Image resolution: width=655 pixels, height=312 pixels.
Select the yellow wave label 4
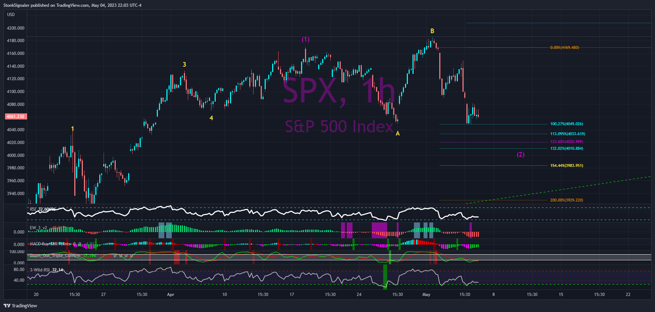click(x=211, y=118)
